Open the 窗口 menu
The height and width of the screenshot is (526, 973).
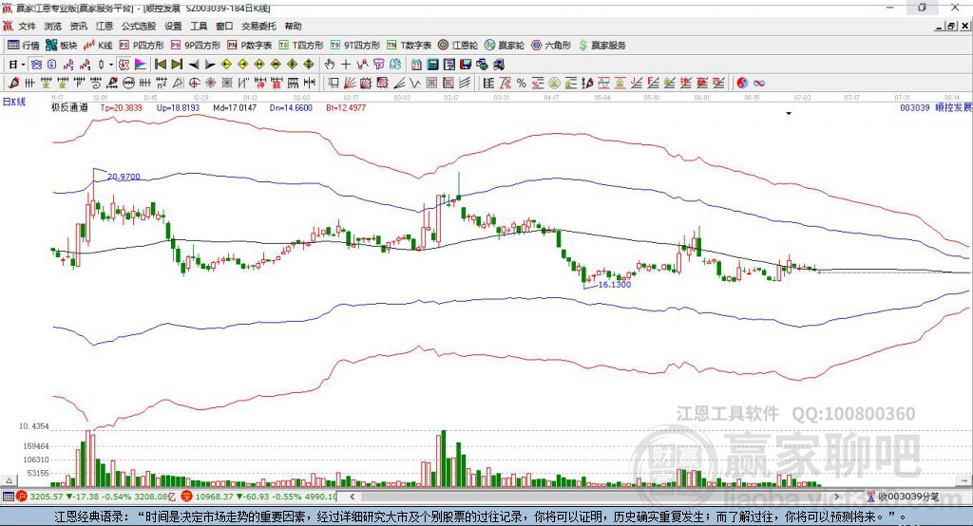[224, 26]
